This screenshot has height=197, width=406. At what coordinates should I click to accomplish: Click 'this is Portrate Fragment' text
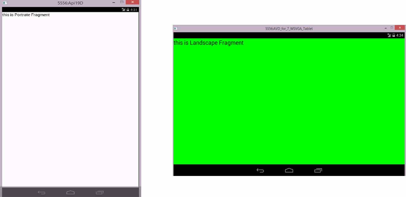click(26, 15)
